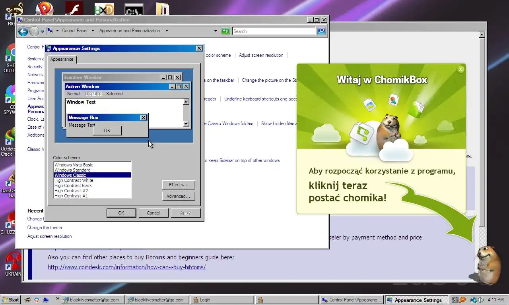Open Adjust screen resolution link at top
Screen dimensions: 509x305
[261, 55]
